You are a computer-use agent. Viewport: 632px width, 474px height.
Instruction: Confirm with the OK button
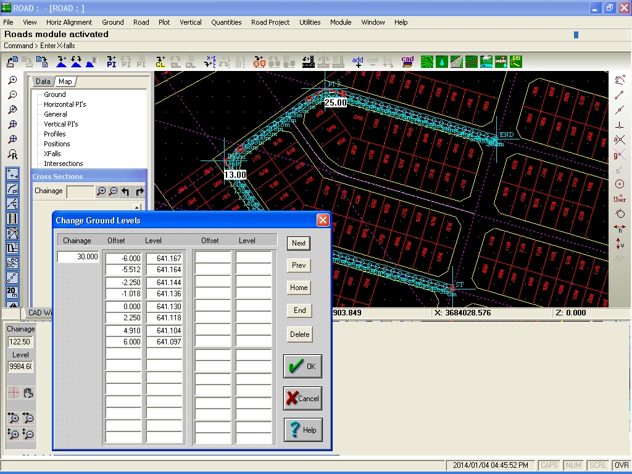click(x=302, y=367)
